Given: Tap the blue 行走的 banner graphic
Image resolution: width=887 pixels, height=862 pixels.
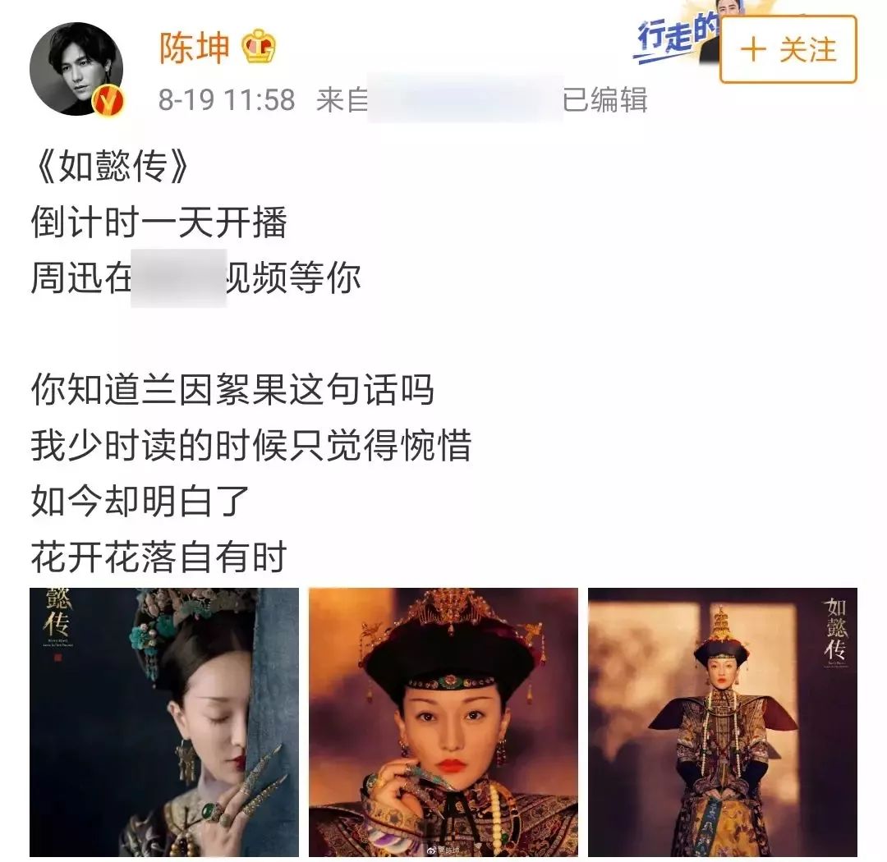Looking at the screenshot, I should click(x=677, y=33).
